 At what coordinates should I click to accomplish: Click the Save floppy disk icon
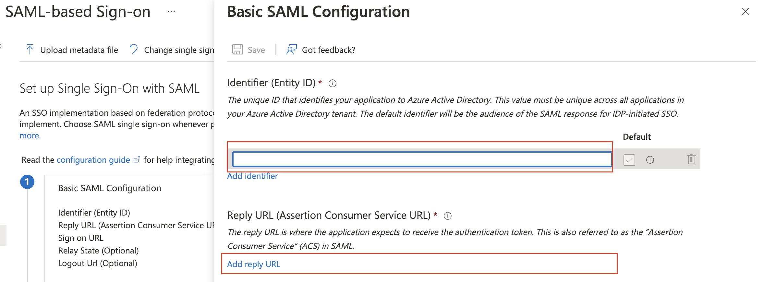[237, 50]
